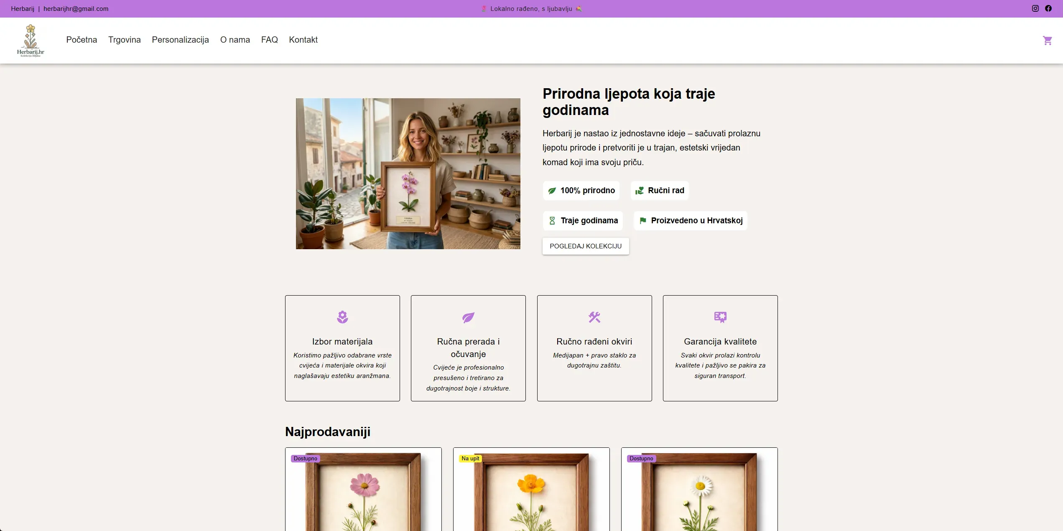Select the 100% prirodno badge
The width and height of the screenshot is (1063, 531).
581,190
